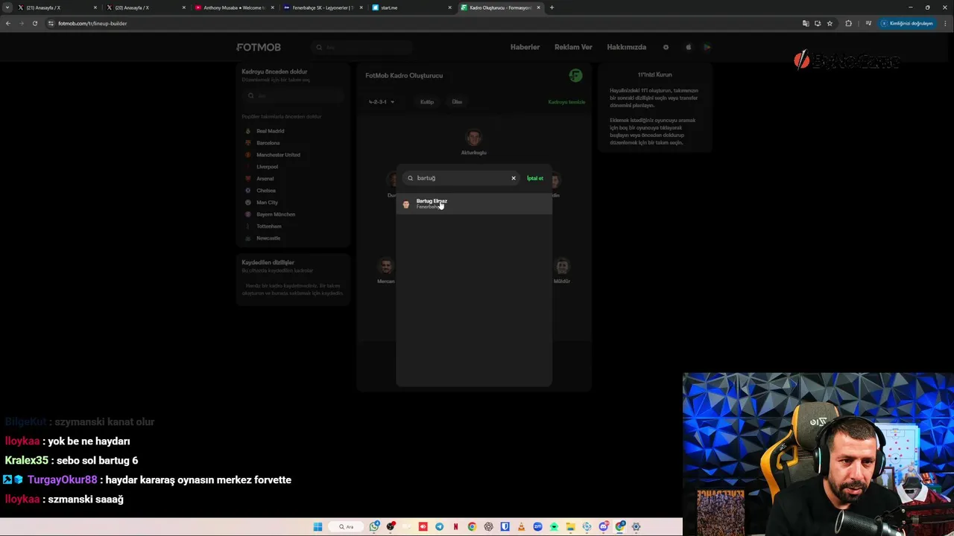Focus the team search field in sidebar
The height and width of the screenshot is (536, 954).
point(293,95)
